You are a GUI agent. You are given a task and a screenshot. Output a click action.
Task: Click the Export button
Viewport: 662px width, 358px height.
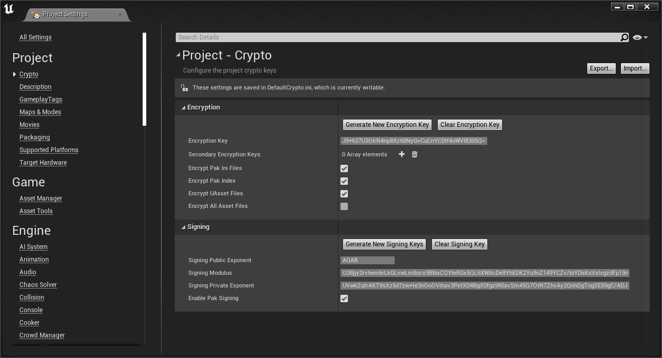(601, 68)
